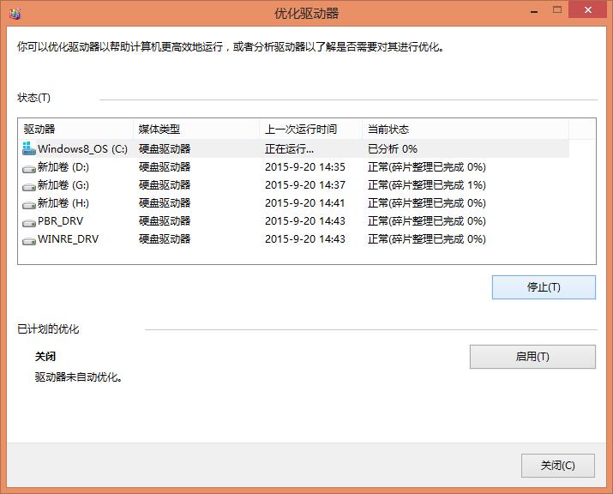Click the 正常(碎片整理已完成 0%) status for PBR_DRV
The height and width of the screenshot is (494, 613).
point(426,221)
